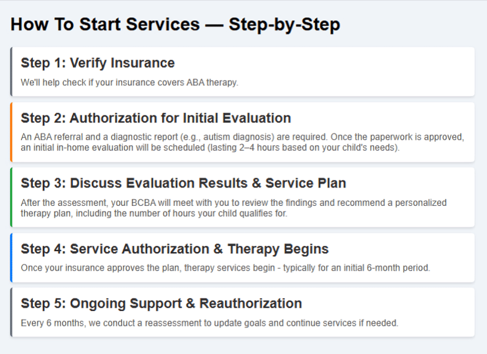The image size is (487, 354).
Task: Click the orange accent bar on Step 2 card
Action: pos(11,132)
